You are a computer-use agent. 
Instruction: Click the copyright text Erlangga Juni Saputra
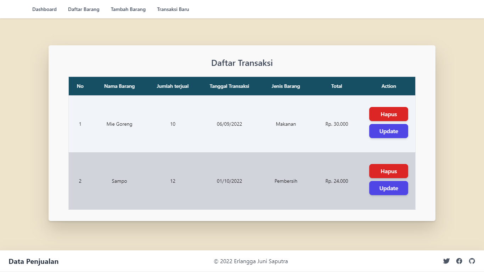coord(251,261)
